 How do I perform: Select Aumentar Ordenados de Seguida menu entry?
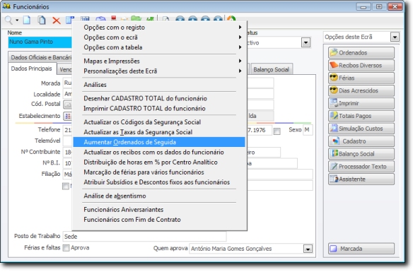pyautogui.click(x=159, y=142)
